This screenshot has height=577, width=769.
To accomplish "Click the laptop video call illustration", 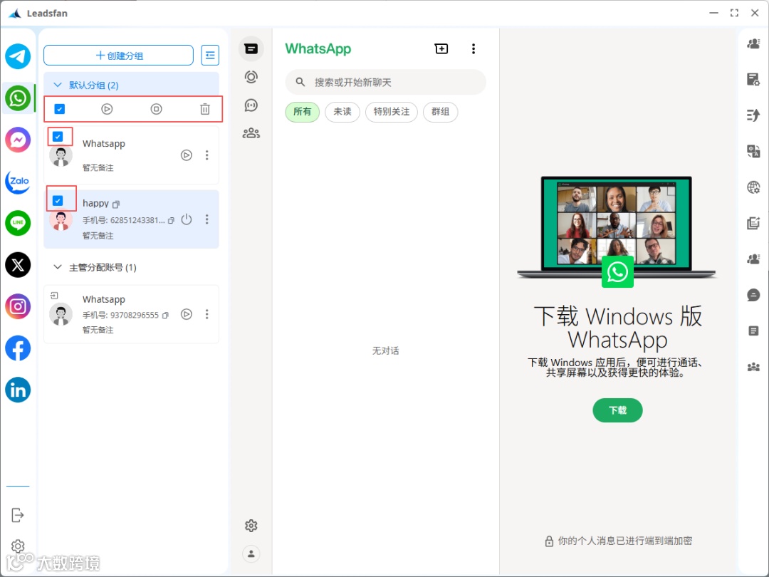I will pyautogui.click(x=617, y=231).
